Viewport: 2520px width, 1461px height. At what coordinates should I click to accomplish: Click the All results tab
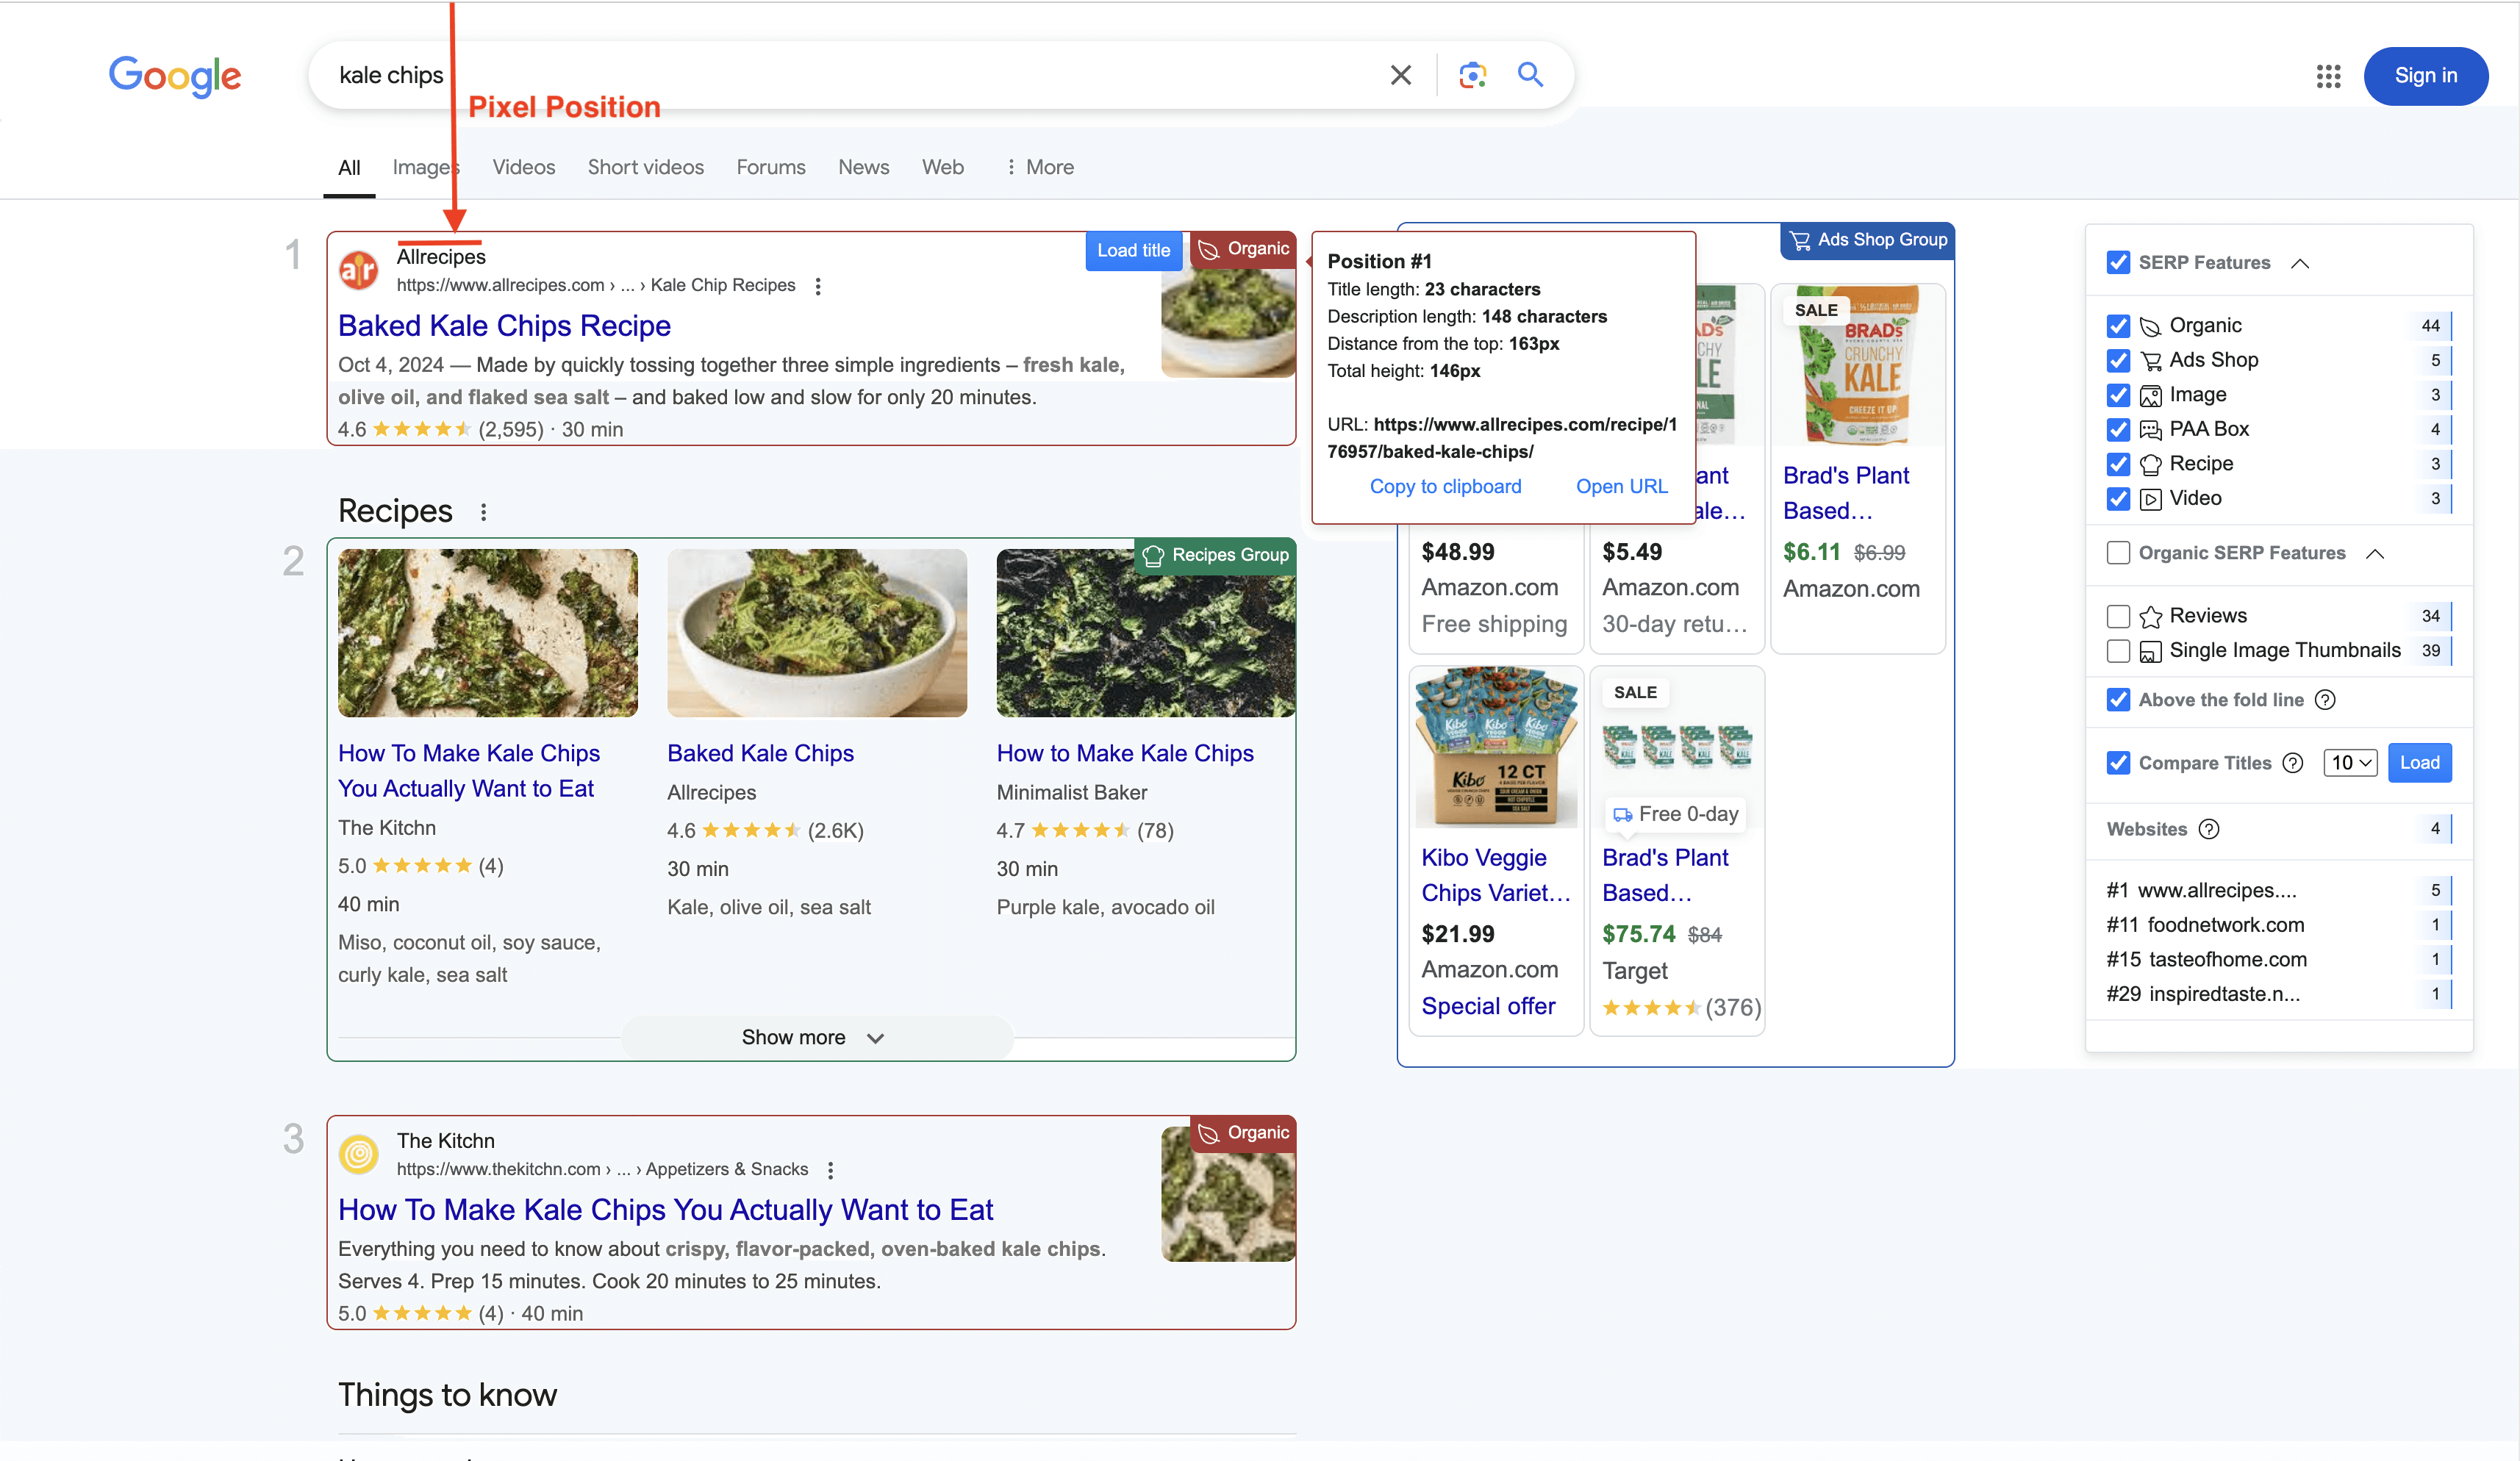(x=349, y=167)
